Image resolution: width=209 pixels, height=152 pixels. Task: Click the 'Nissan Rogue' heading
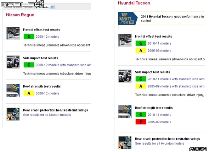click(20, 15)
